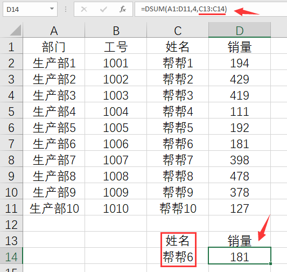Click header cell 部门
This screenshot has width=287, height=272.
(54, 46)
